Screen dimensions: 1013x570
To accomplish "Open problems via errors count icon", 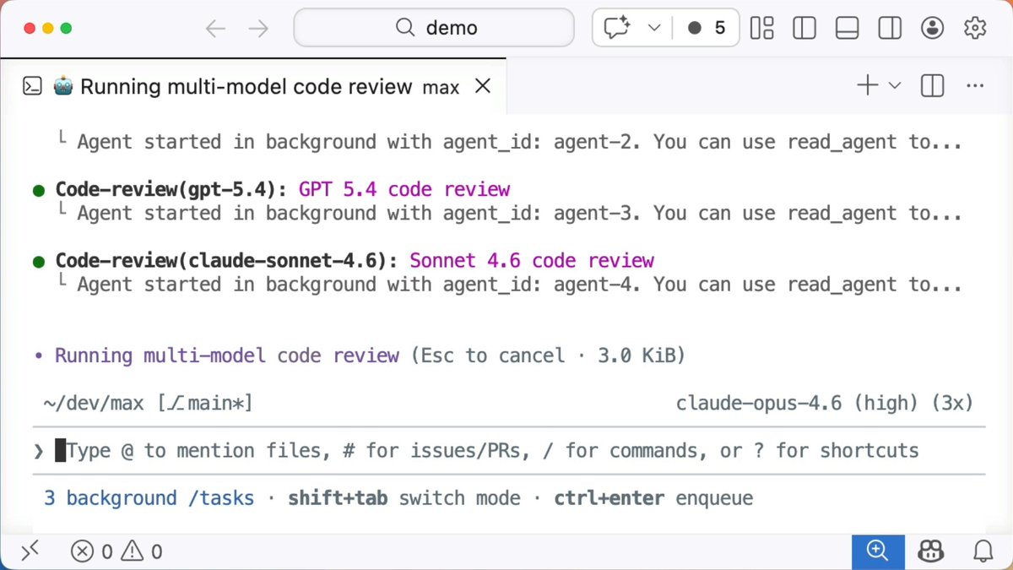I will pos(91,552).
